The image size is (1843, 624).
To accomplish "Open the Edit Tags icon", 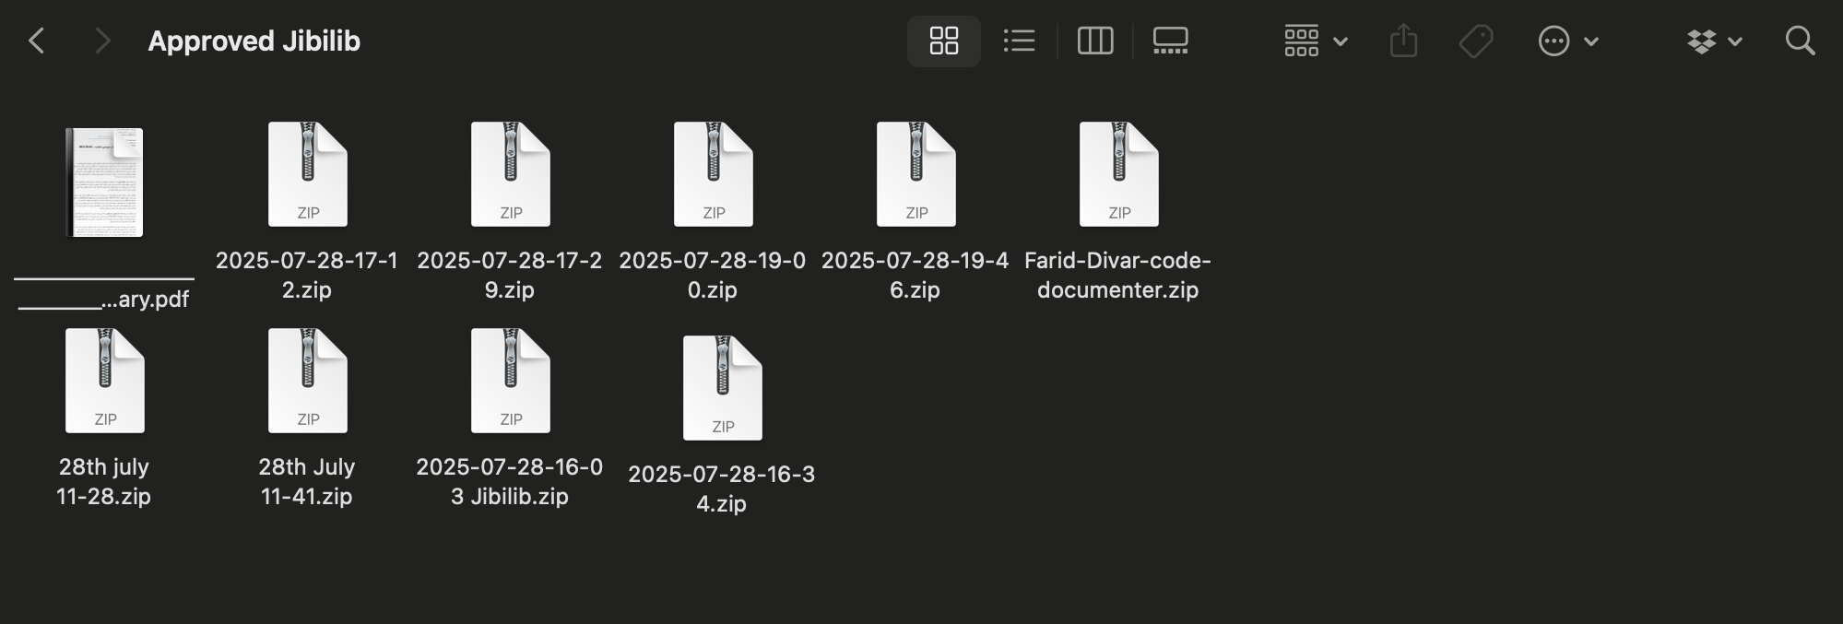I will (x=1476, y=41).
